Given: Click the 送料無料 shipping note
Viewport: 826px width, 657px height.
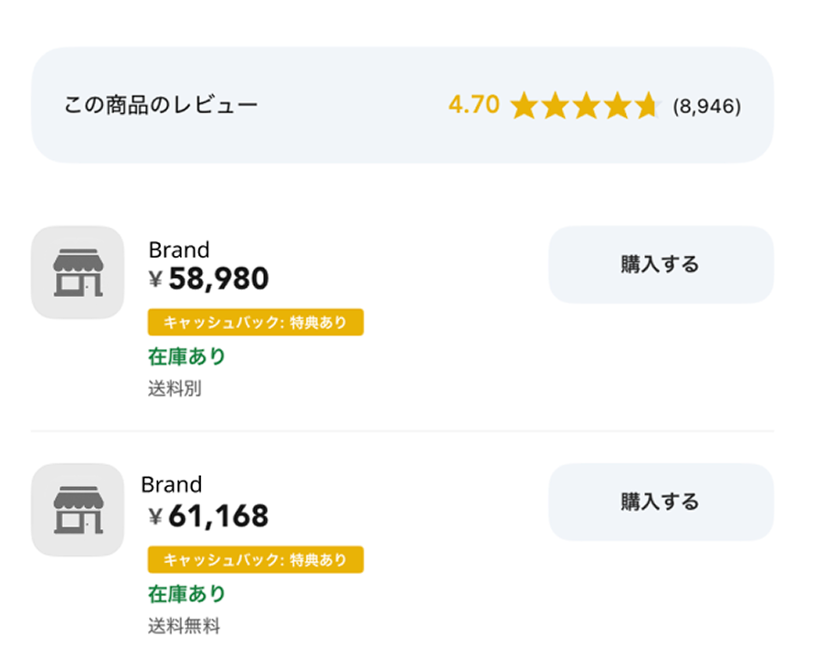Looking at the screenshot, I should pos(184,626).
